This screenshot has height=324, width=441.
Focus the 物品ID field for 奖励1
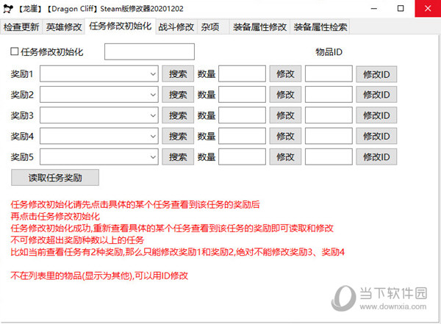(x=329, y=73)
